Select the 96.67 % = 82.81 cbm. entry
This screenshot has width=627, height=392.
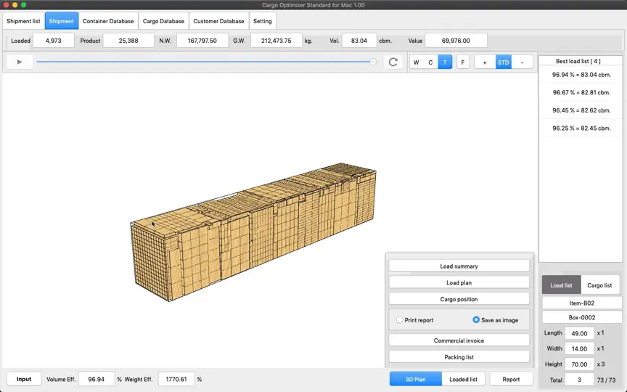(x=581, y=92)
